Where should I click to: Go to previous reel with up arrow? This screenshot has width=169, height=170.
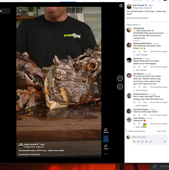tap(120, 79)
